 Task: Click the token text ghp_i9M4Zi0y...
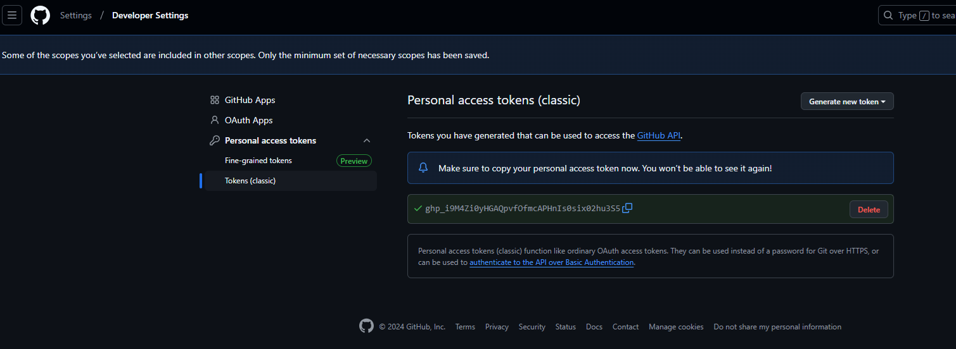pos(523,209)
